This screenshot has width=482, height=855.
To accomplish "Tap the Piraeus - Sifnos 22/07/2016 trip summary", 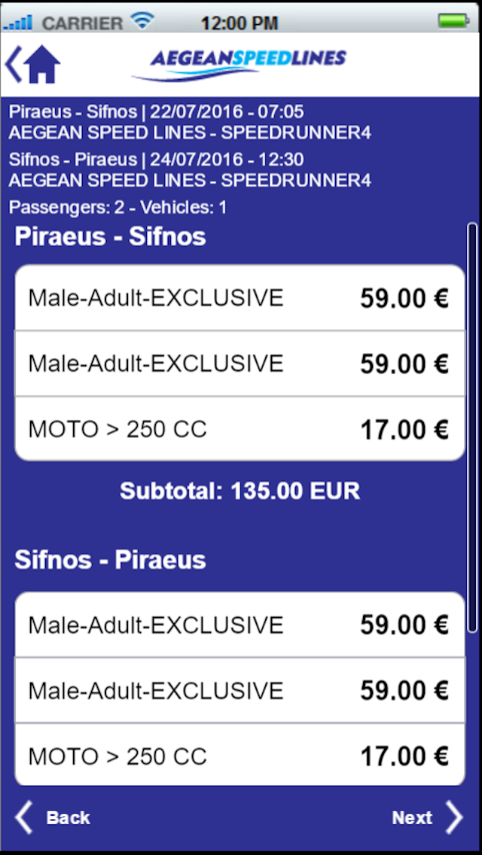I will pyautogui.click(x=190, y=122).
